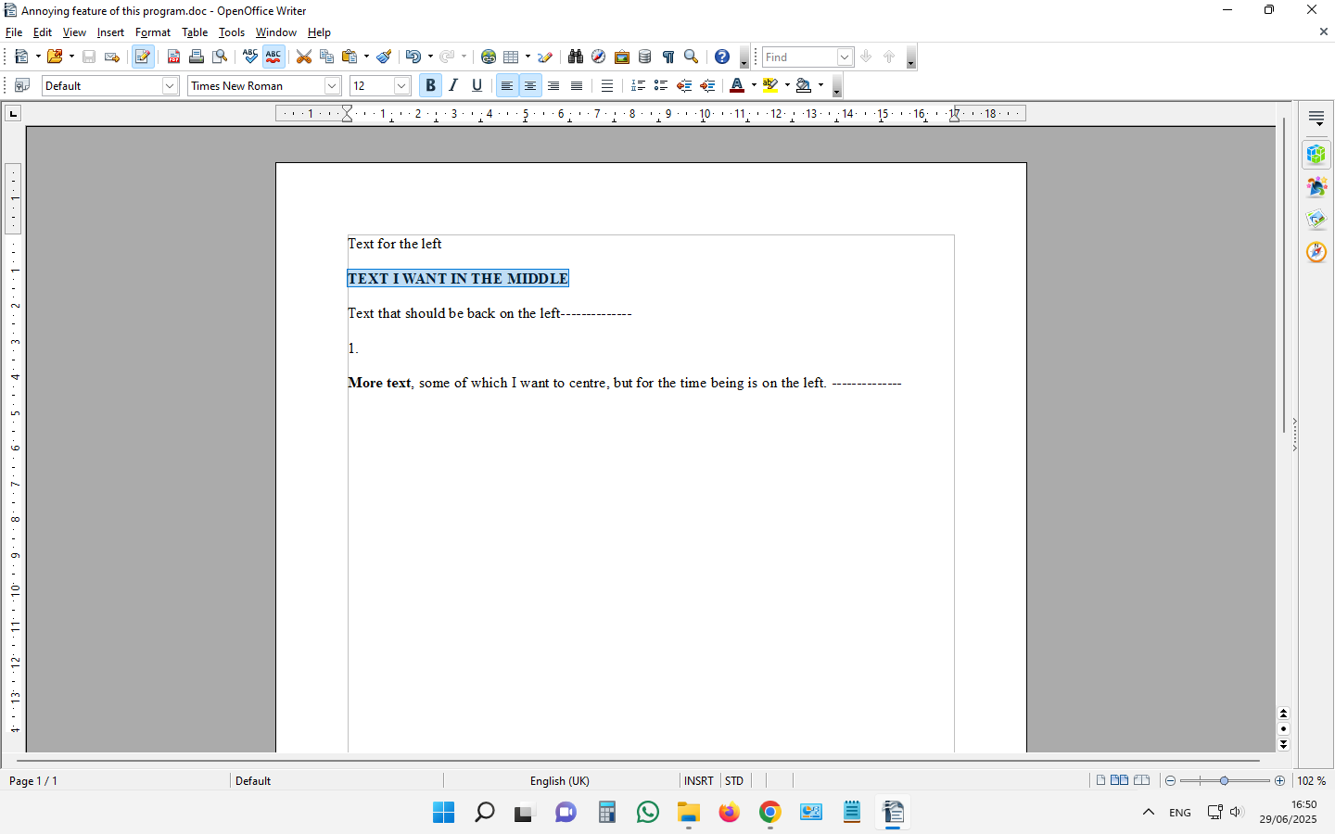Image resolution: width=1335 pixels, height=834 pixels.
Task: Open the Table menu
Action: (x=195, y=32)
